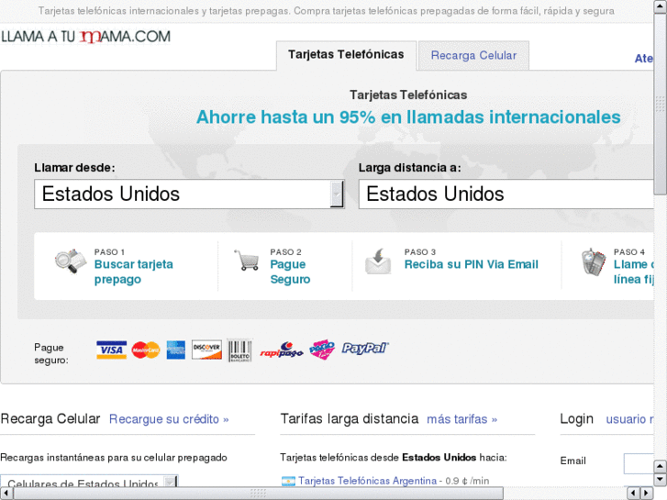Click the Recarga Celular section heading
This screenshot has width=667, height=500.
[x=50, y=418]
